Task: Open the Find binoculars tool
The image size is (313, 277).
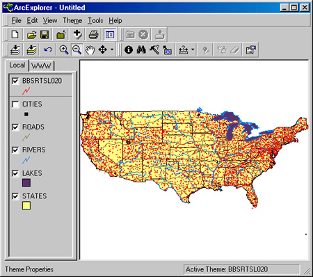Action: [141, 49]
